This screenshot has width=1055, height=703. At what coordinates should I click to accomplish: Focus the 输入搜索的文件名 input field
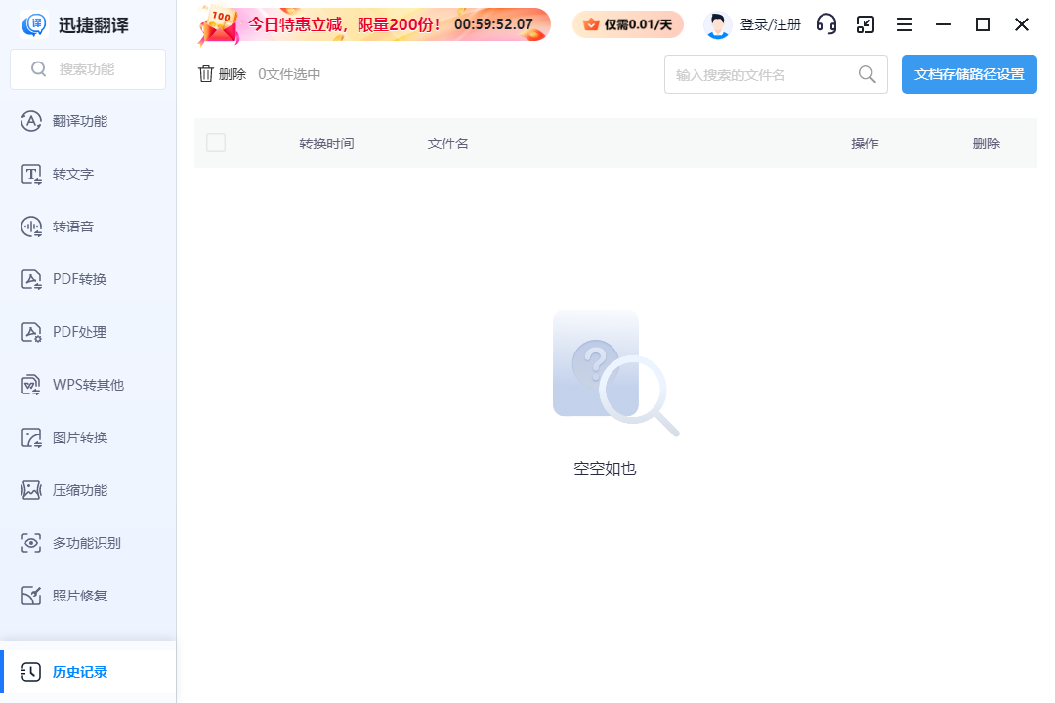tap(776, 74)
